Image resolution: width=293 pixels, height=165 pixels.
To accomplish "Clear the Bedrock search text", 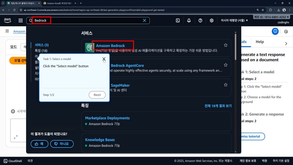I will point(144,20).
